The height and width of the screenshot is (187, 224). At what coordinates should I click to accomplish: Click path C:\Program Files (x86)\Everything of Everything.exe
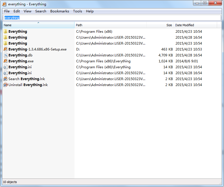pos(103,61)
